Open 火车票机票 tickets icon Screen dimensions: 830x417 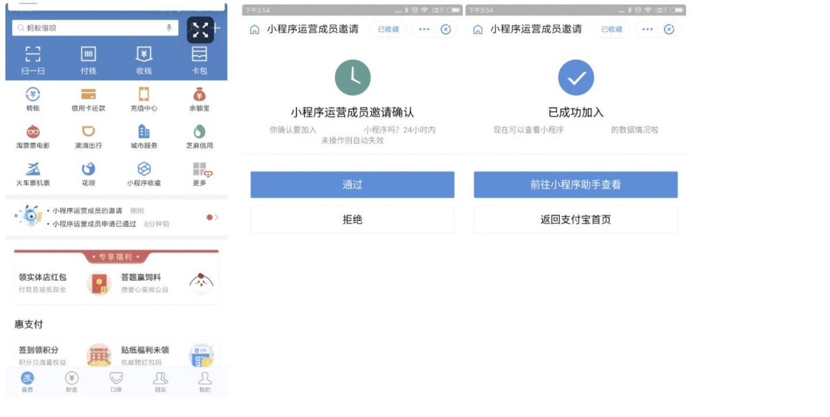[33, 169]
